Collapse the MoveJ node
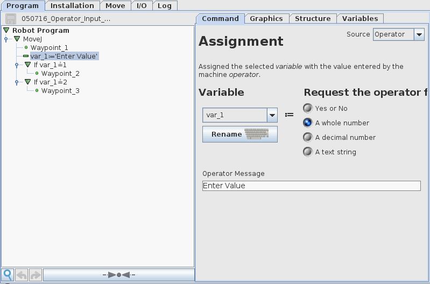The width and height of the screenshot is (430, 284). pyautogui.click(x=17, y=39)
